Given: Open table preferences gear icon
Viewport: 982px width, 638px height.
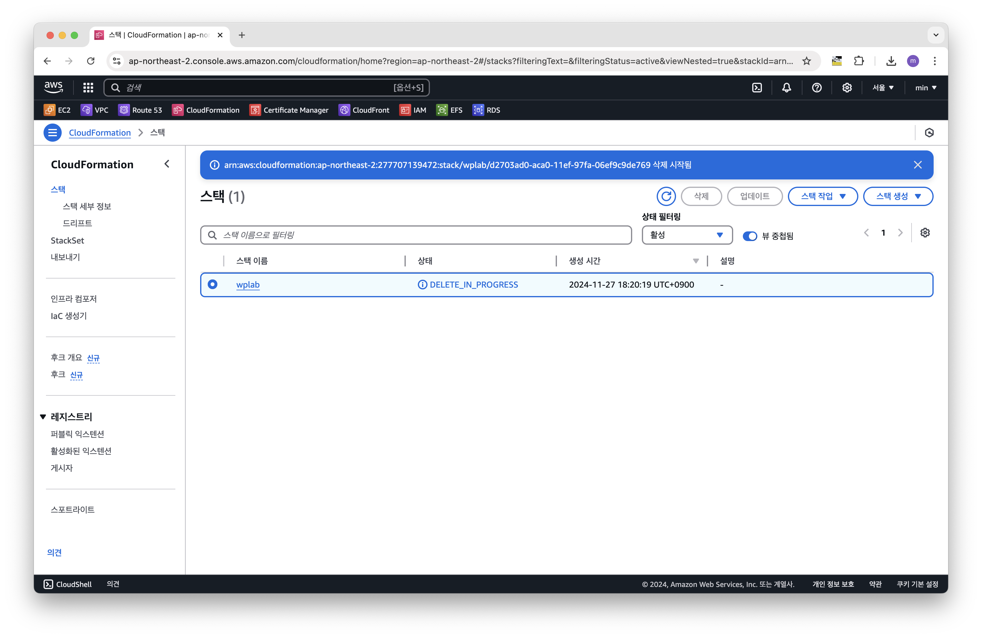Looking at the screenshot, I should point(925,233).
